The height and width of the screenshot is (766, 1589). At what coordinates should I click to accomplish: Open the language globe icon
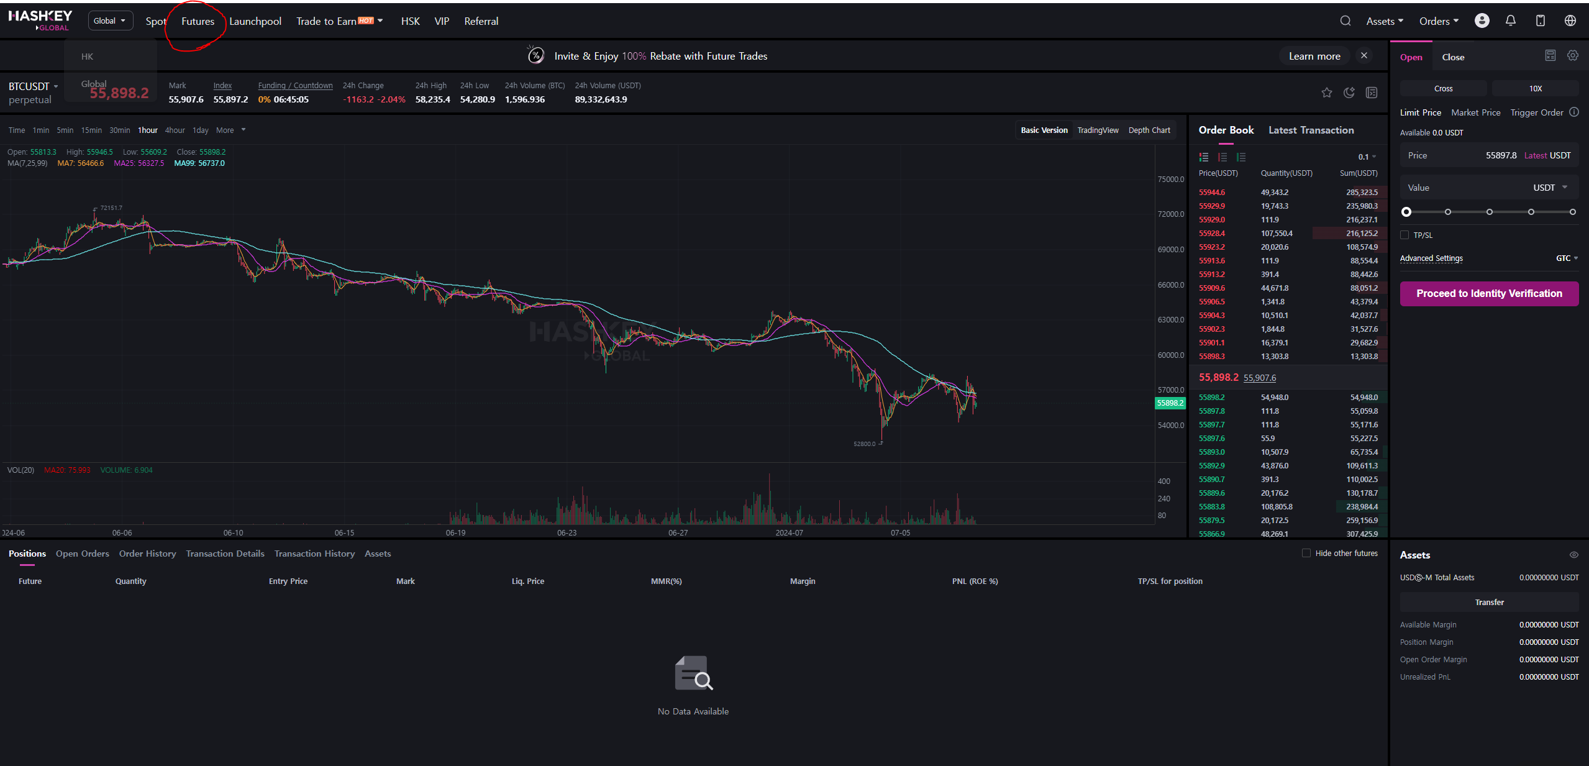tap(1570, 21)
